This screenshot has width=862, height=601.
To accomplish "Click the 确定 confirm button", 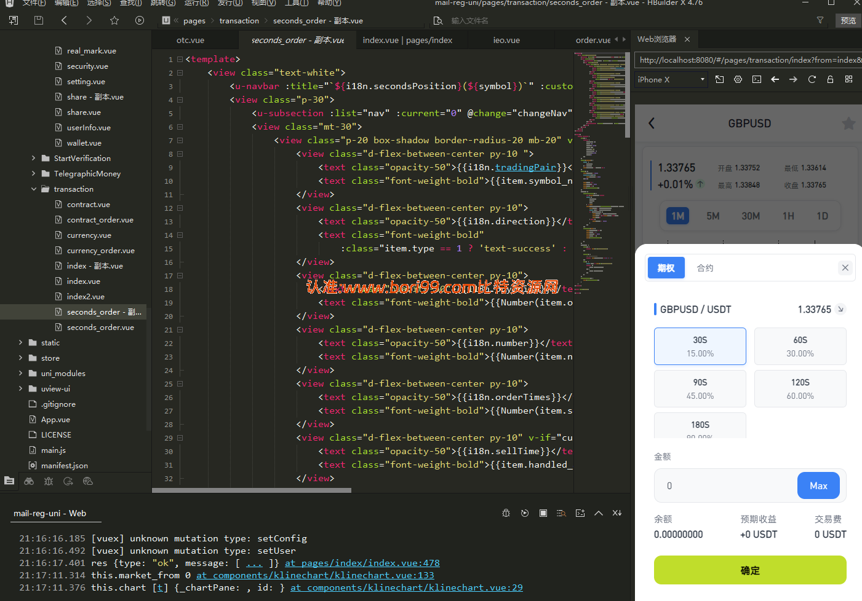I will click(750, 570).
